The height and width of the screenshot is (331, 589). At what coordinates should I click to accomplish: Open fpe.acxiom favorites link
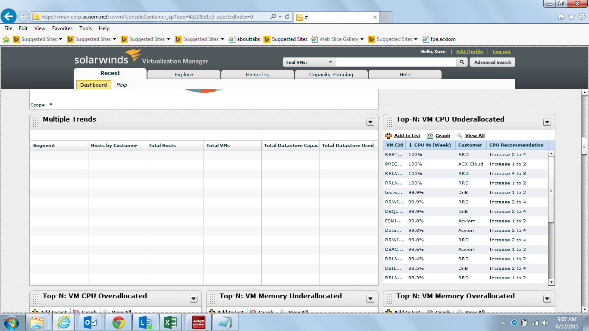[x=439, y=39]
